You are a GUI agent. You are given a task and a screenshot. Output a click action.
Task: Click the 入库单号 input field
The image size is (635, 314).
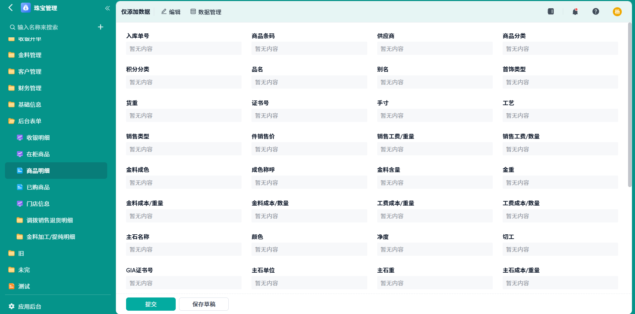(x=184, y=49)
